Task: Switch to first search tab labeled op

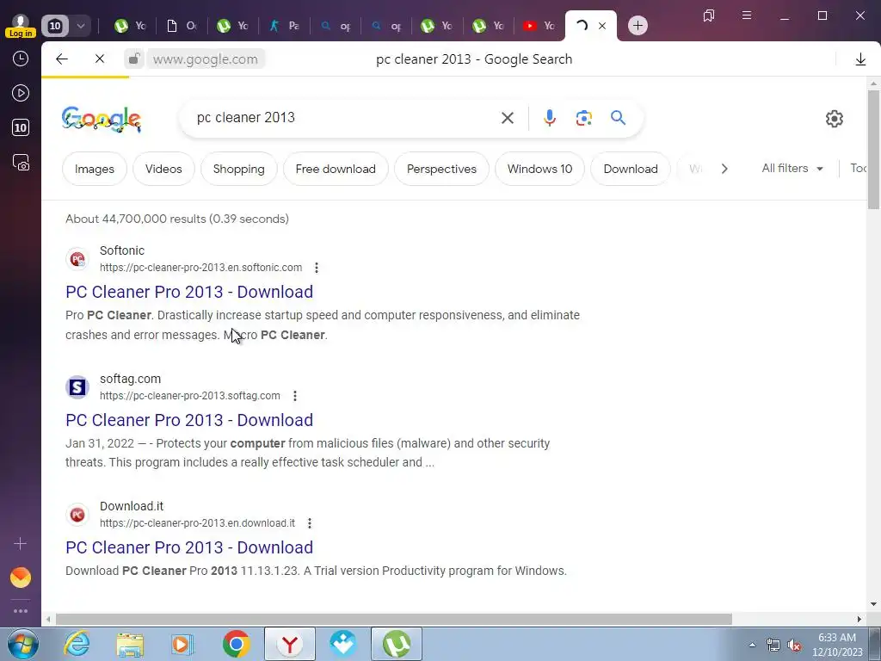Action: (x=336, y=26)
